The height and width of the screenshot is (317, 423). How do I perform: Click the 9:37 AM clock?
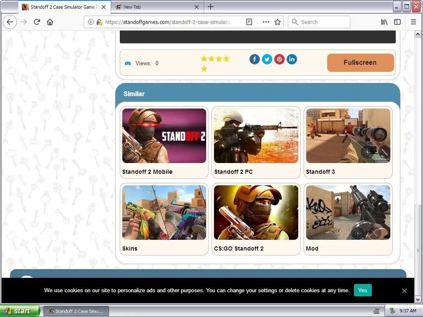[408, 311]
